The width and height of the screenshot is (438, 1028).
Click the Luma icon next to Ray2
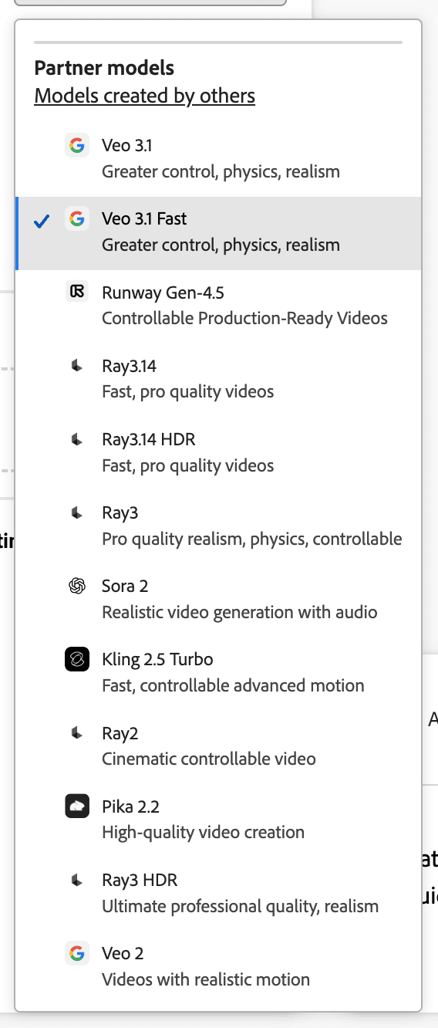77,733
